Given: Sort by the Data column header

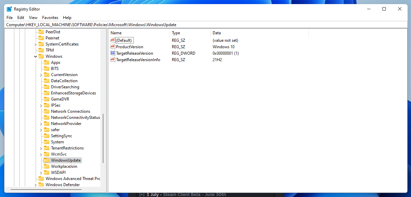Looking at the screenshot, I should tap(259, 33).
